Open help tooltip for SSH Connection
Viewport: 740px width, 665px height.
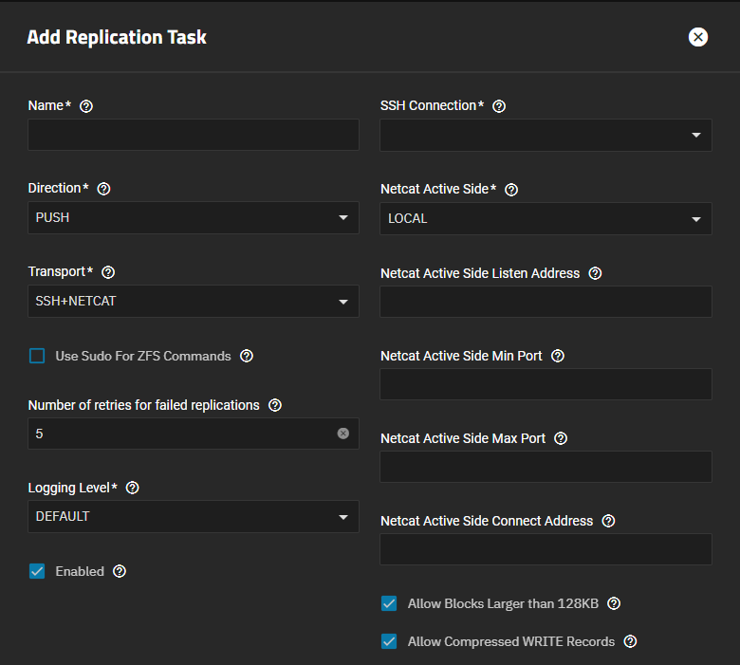click(x=499, y=106)
